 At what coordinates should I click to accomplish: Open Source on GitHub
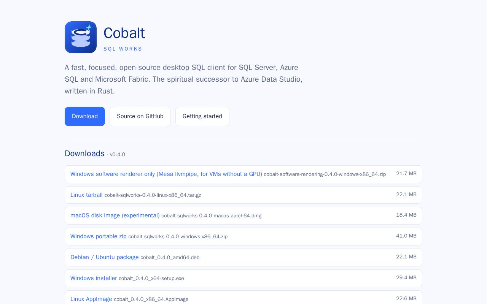pos(140,116)
